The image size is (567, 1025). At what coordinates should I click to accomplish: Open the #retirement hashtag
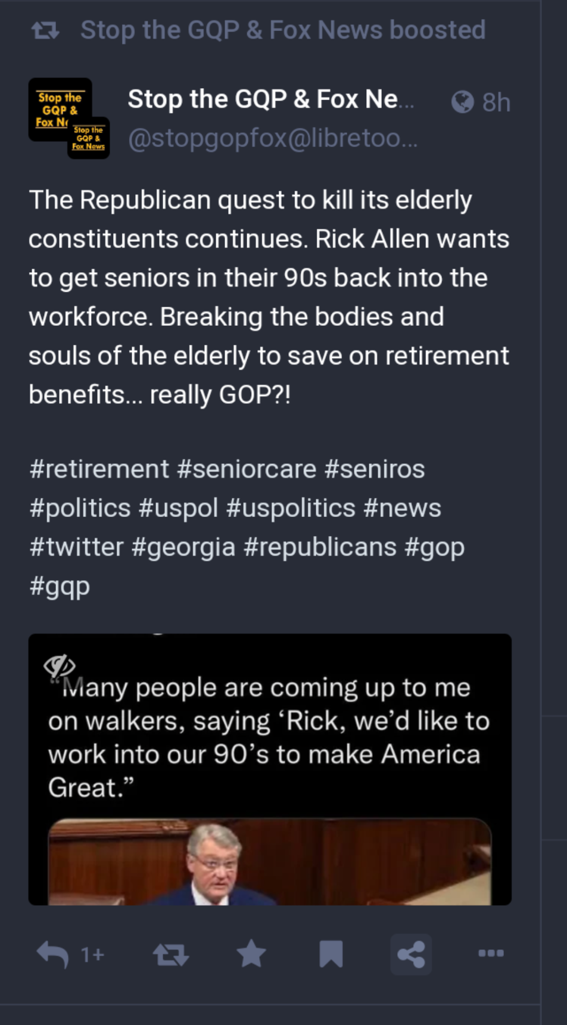[99, 469]
